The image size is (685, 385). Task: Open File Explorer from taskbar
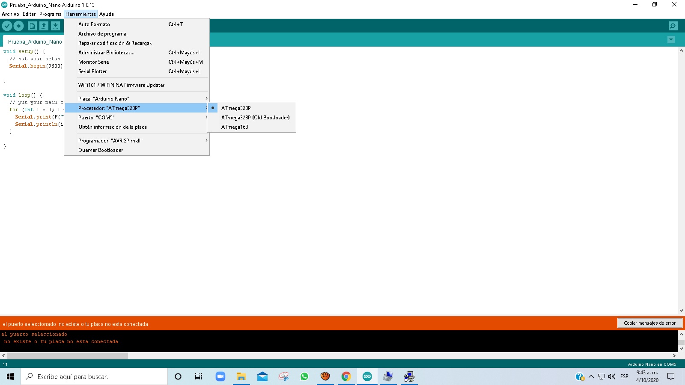241,376
